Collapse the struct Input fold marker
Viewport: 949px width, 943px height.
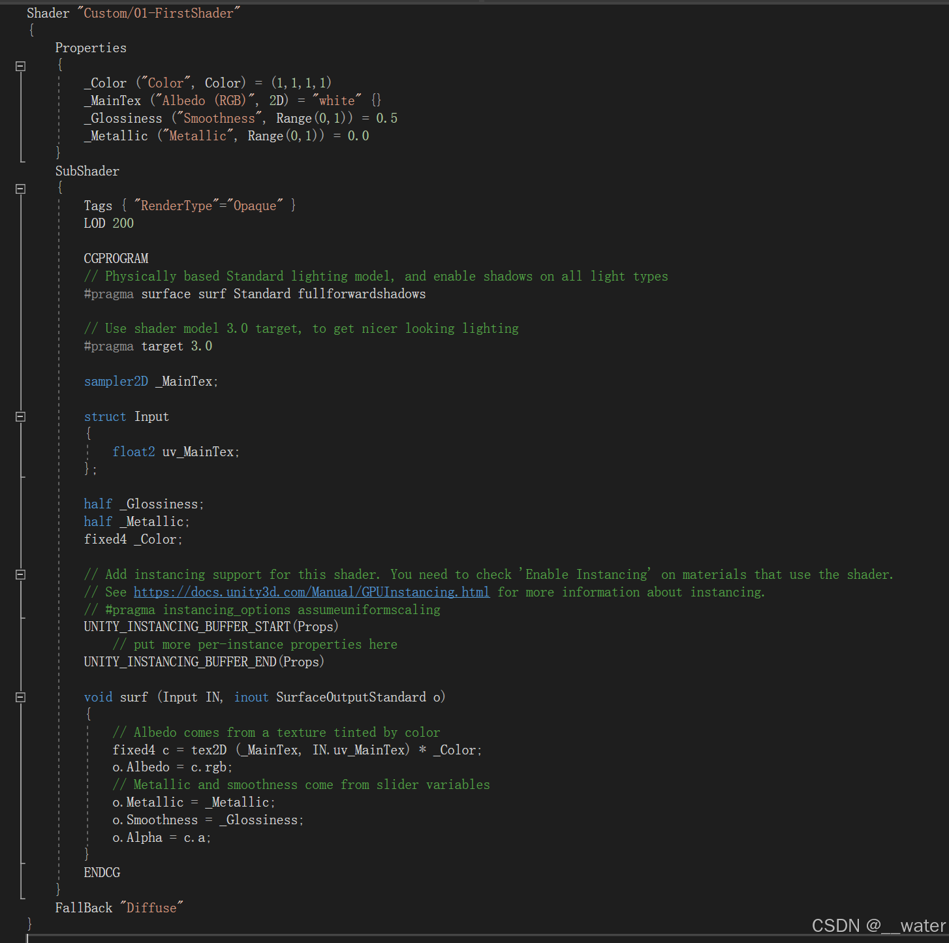pos(20,417)
